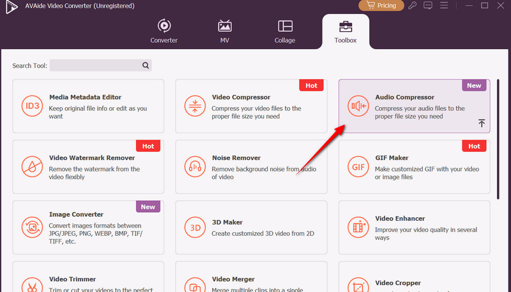Open the Audio Compressor tool icon
The image size is (511, 292).
point(358,106)
